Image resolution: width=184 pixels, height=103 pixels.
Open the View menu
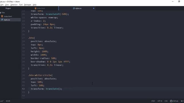[7, 5]
